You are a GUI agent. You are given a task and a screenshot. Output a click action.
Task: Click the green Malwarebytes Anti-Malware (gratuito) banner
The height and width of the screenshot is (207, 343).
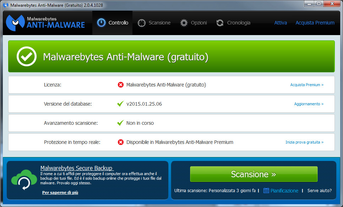tap(171, 56)
